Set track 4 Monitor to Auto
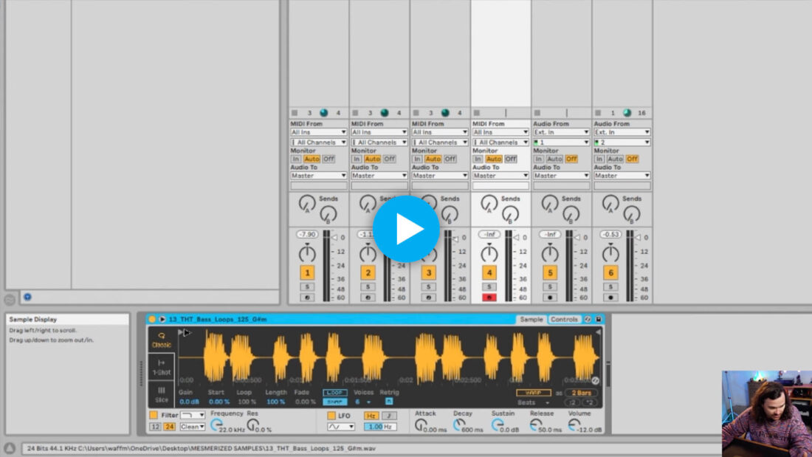The height and width of the screenshot is (457, 812). pos(494,159)
